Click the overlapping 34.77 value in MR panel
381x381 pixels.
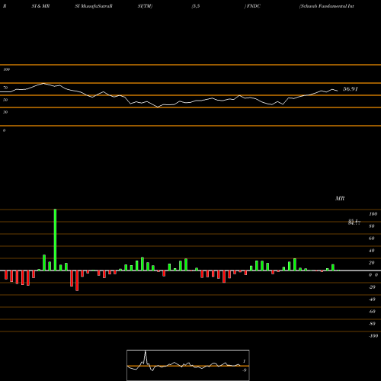(354, 223)
